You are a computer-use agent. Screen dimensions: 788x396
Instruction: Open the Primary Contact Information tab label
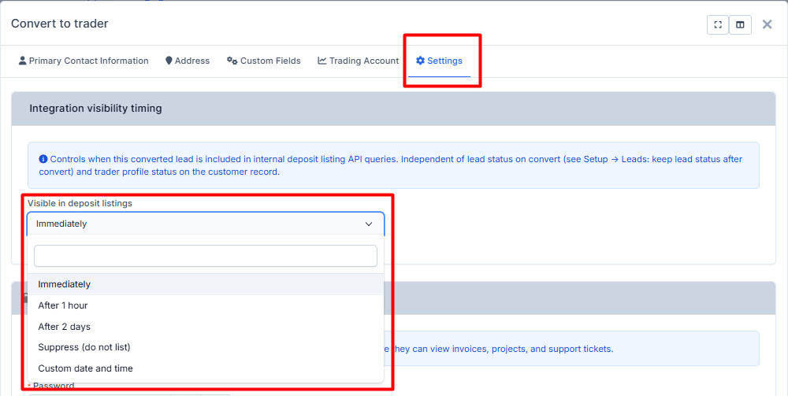coord(88,61)
